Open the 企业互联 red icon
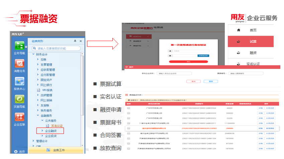Image resolution: width=284 pixels, height=159 pixels. pos(19,117)
